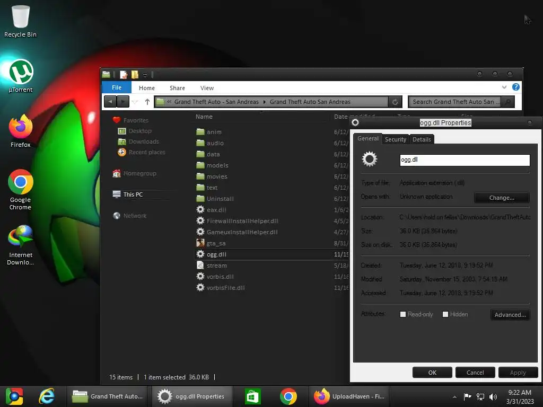Toggle the Hidden attribute checkbox

(x=445, y=314)
